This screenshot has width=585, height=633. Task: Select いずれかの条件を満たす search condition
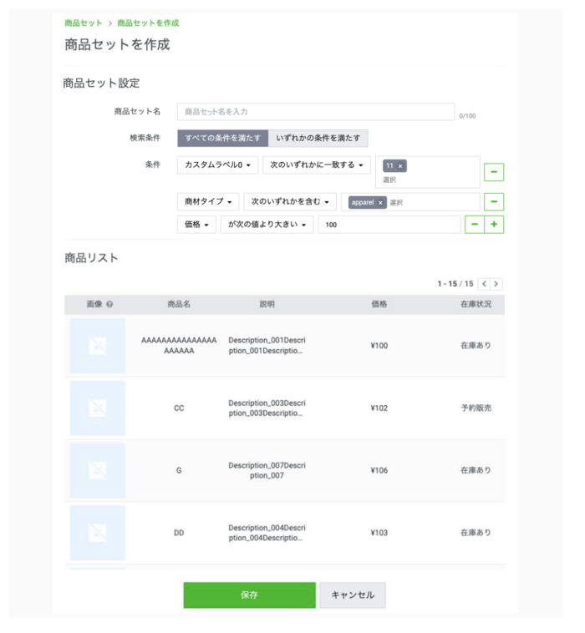[x=318, y=138]
